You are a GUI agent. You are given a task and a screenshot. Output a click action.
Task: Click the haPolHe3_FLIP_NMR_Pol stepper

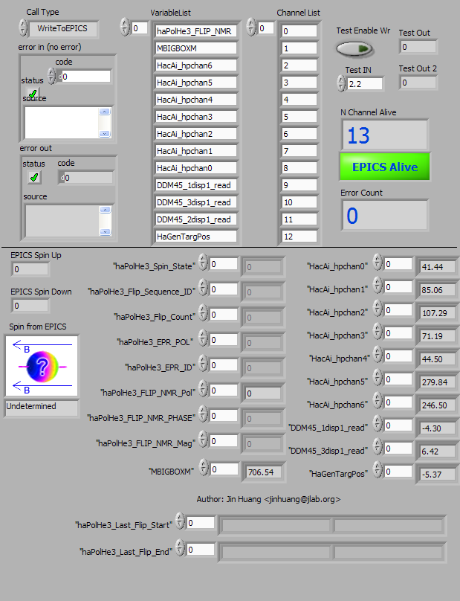tap(204, 390)
